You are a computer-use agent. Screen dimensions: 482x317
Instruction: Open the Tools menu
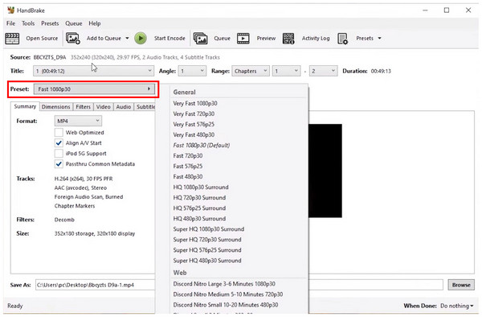(x=28, y=23)
